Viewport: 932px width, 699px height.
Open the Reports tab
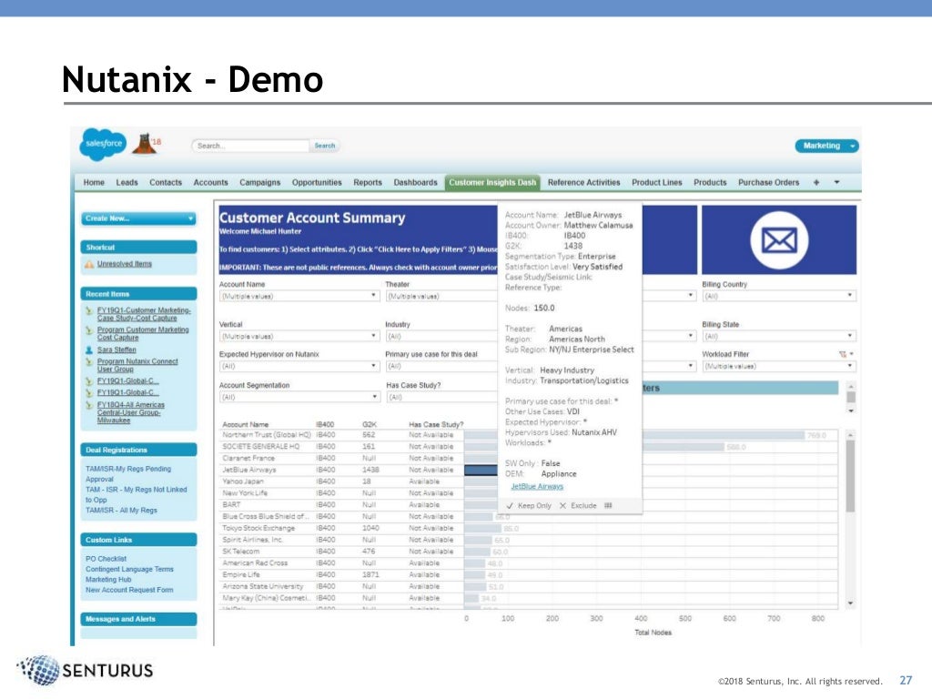(368, 182)
